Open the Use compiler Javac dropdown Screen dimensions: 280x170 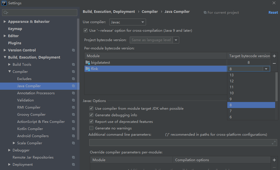point(127,22)
